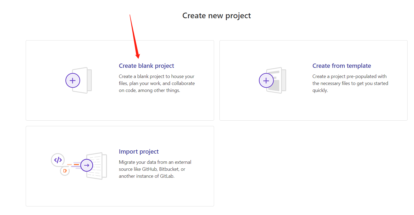The height and width of the screenshot is (215, 414).
Task: Click the plus circle on template card
Action: click(x=266, y=80)
